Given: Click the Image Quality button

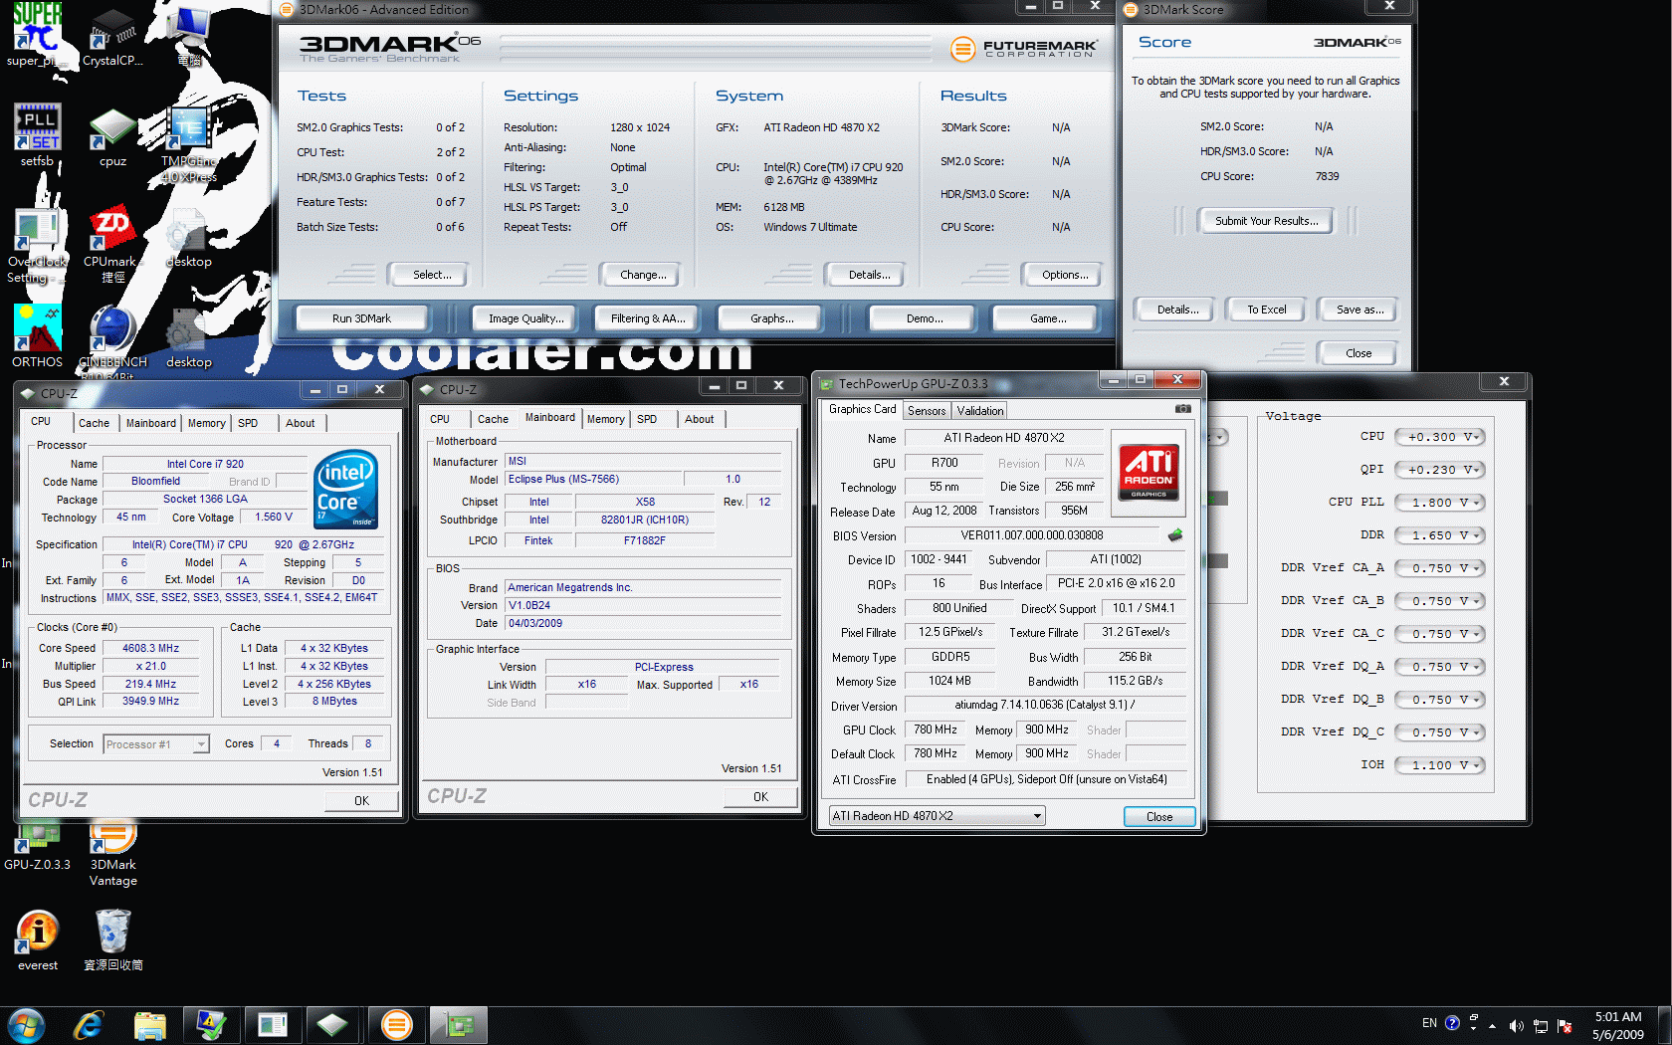Looking at the screenshot, I should click(x=525, y=318).
